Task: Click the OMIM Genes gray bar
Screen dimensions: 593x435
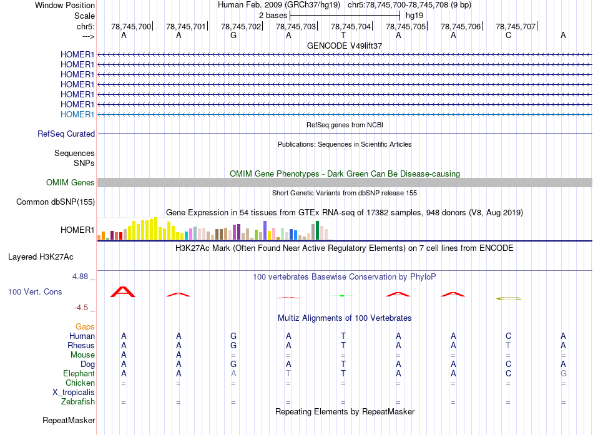Action: 345,182
